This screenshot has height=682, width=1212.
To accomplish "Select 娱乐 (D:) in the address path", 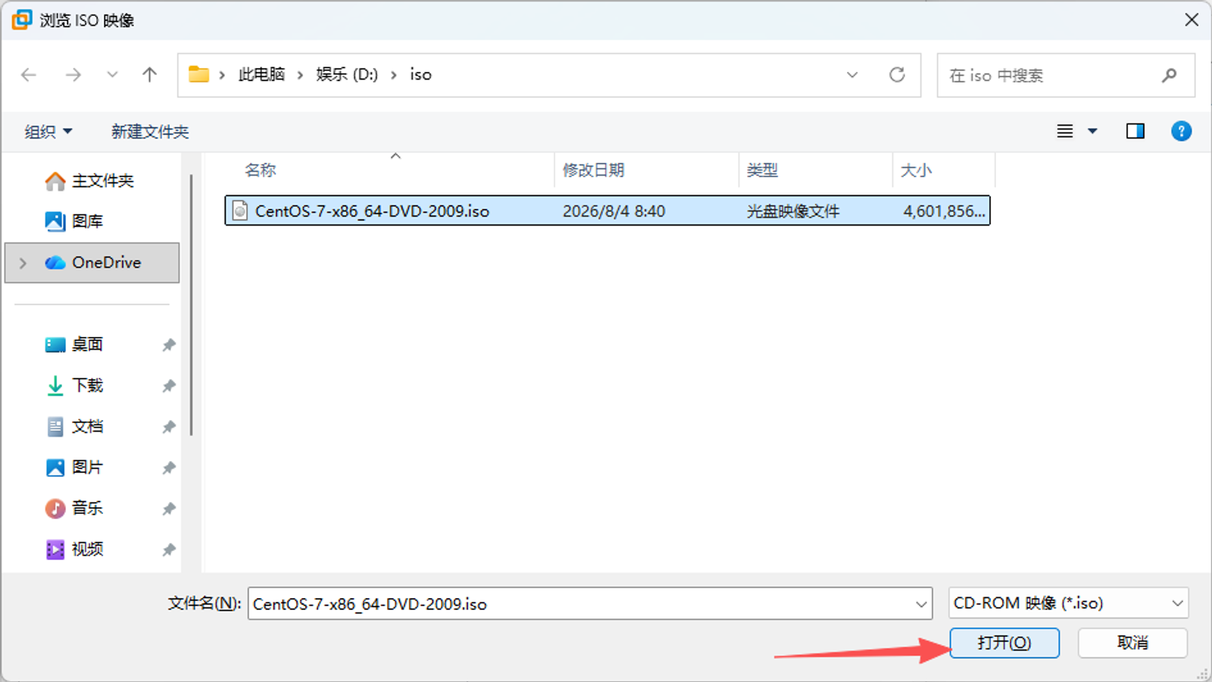I will tap(347, 74).
